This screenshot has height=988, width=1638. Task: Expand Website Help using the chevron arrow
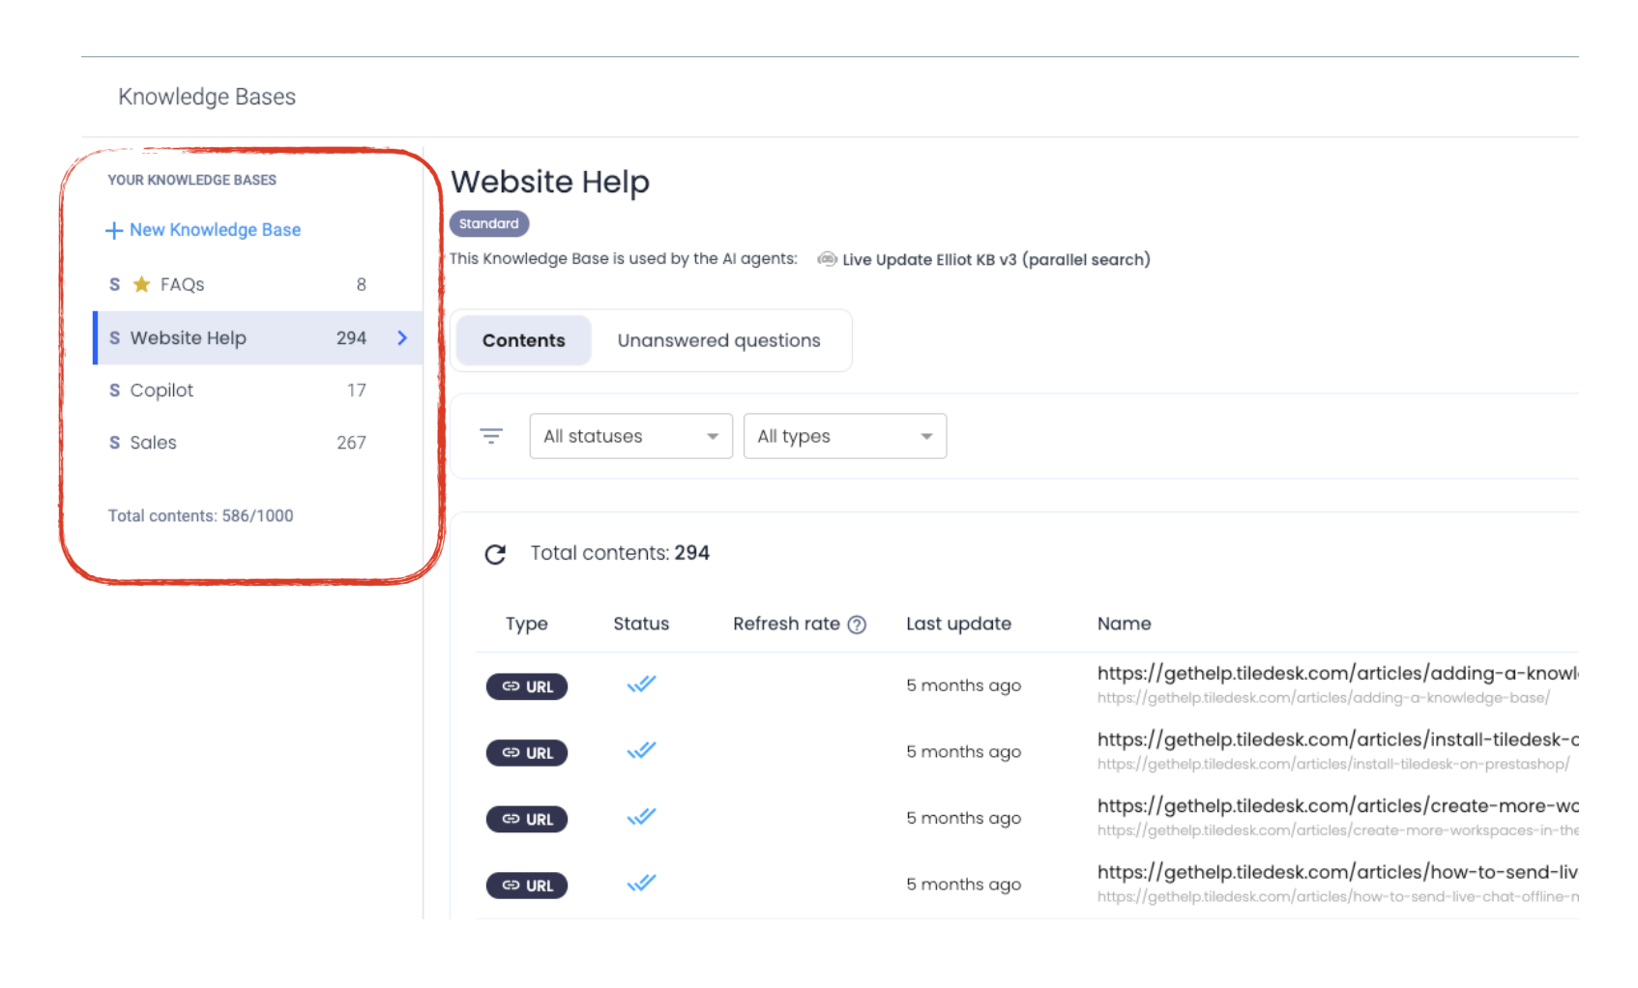(x=402, y=337)
